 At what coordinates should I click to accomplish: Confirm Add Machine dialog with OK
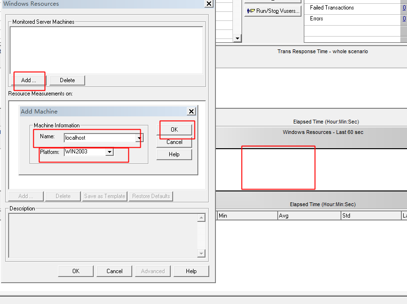pyautogui.click(x=174, y=129)
